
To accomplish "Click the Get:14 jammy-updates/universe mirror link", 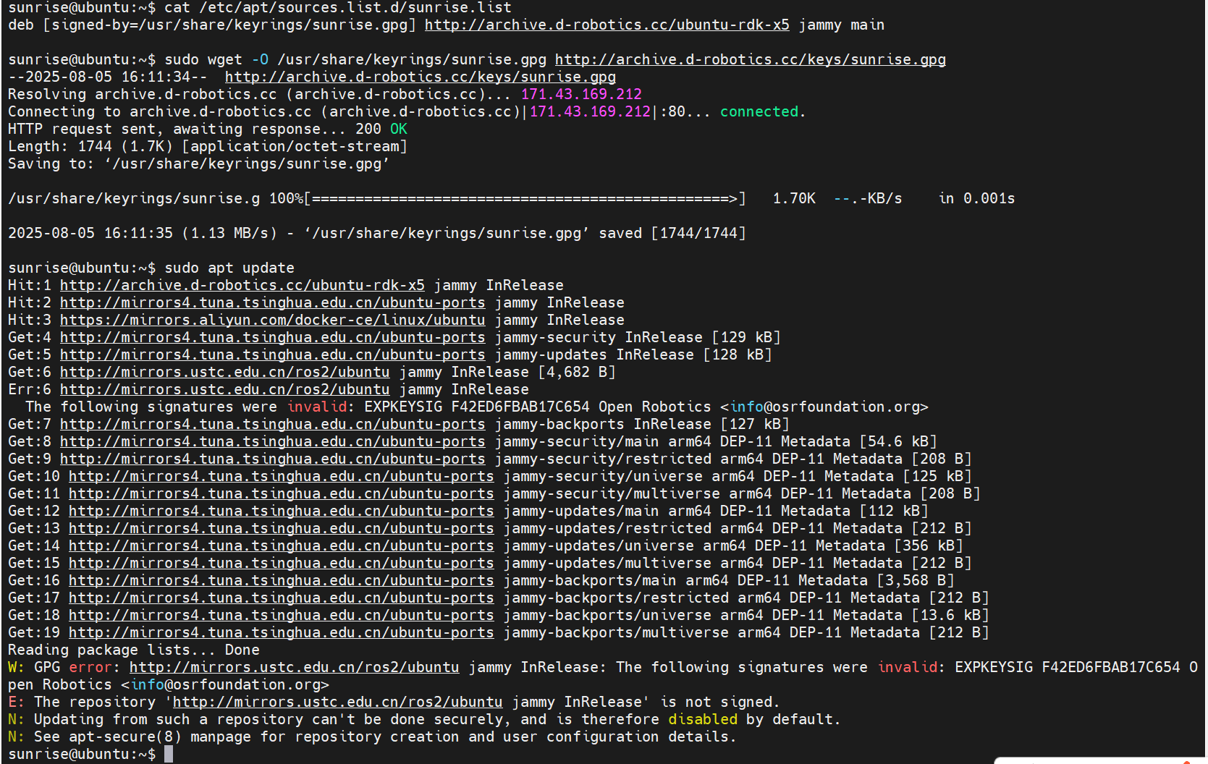I will [x=281, y=546].
